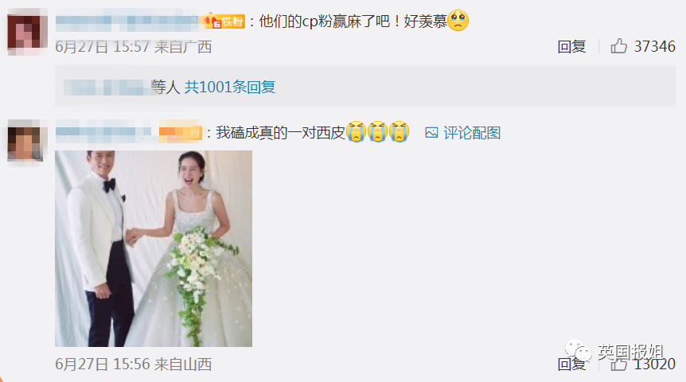Enlarge the wedding photo thumbnail
This screenshot has width=686, height=382.
tap(154, 248)
